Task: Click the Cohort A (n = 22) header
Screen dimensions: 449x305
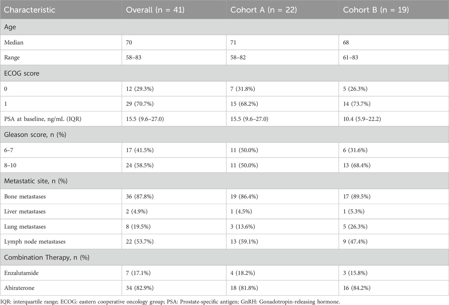Action: [264, 10]
